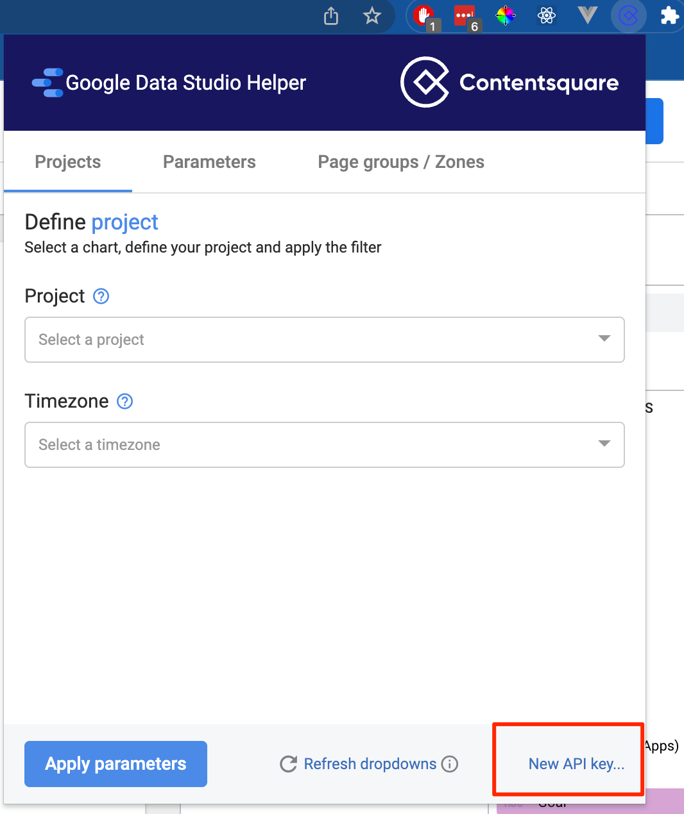
Task: Click the Refresh dropdowns info icon
Action: pos(450,764)
